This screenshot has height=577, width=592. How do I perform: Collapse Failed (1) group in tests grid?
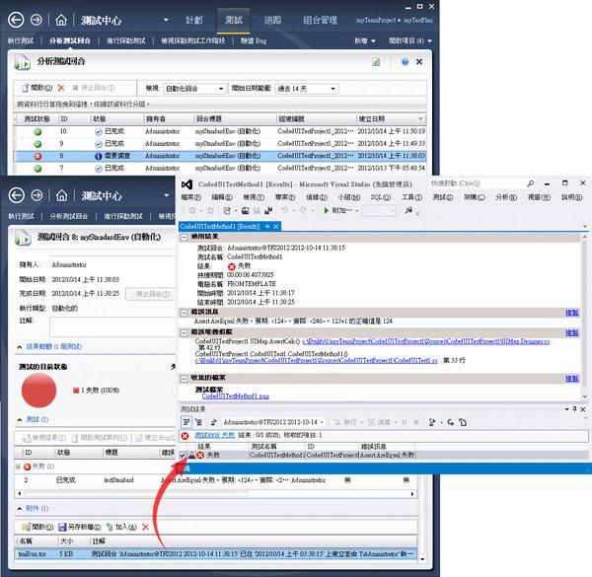point(18,467)
